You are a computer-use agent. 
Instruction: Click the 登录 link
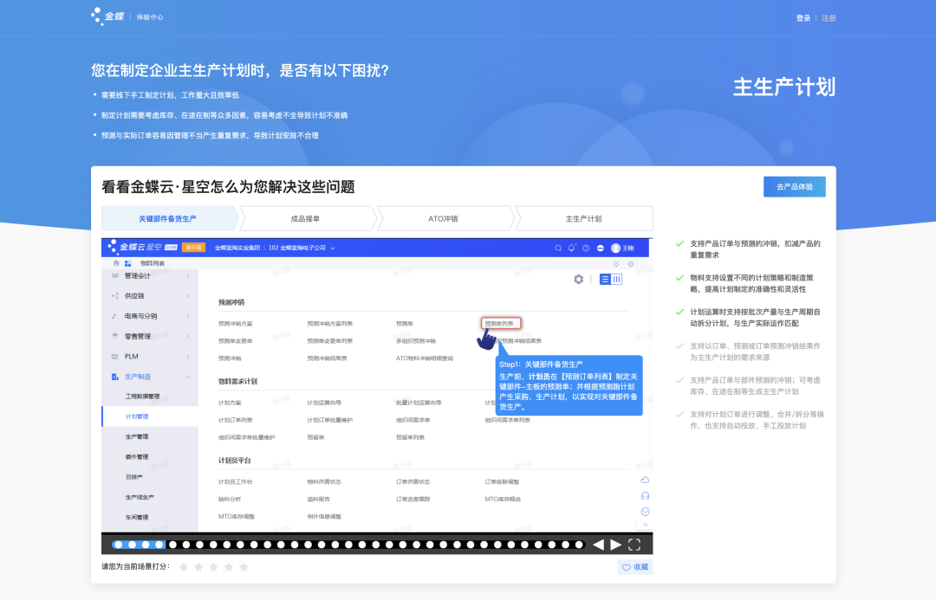(803, 18)
